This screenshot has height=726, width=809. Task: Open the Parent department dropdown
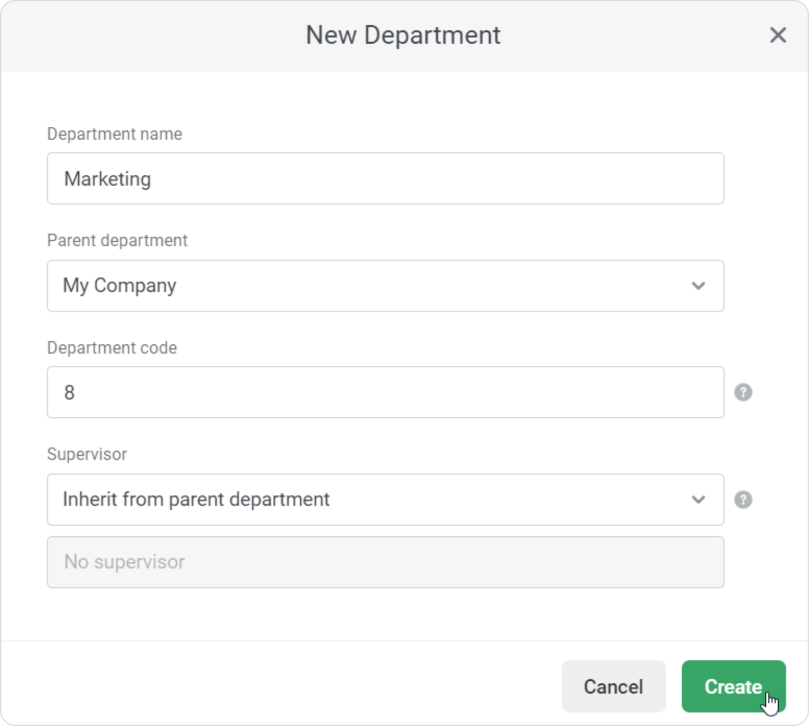pos(385,286)
